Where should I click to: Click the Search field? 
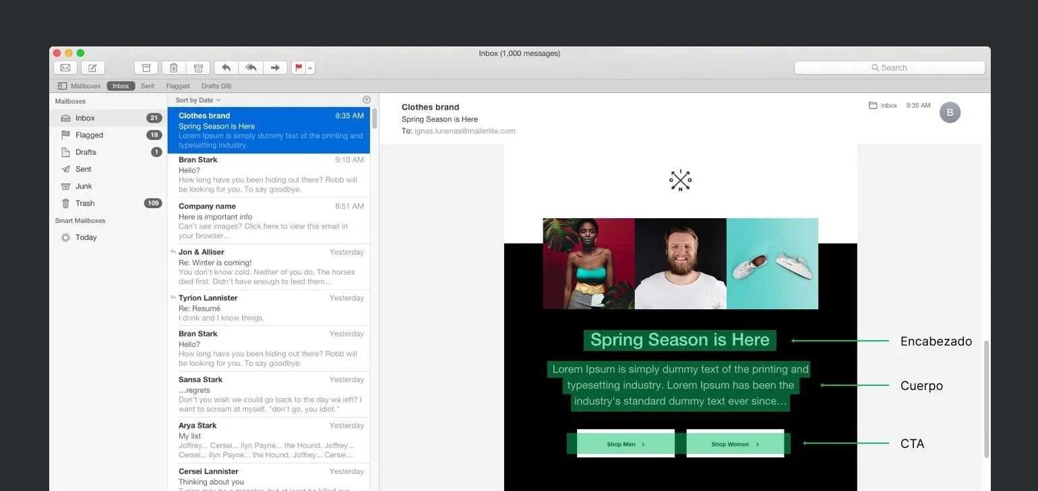(889, 68)
